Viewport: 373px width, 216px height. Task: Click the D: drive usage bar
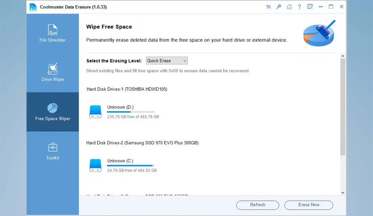pyautogui.click(x=131, y=112)
